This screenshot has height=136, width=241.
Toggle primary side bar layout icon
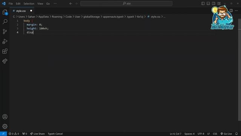[203, 3]
